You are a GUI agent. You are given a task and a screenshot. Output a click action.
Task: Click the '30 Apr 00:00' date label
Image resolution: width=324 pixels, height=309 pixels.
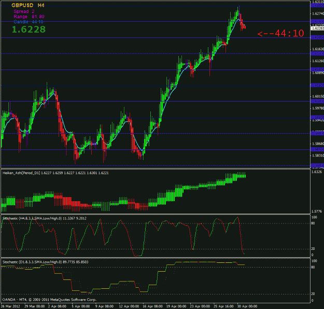247,306
